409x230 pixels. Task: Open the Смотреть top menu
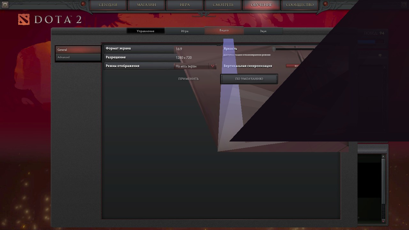point(223,5)
